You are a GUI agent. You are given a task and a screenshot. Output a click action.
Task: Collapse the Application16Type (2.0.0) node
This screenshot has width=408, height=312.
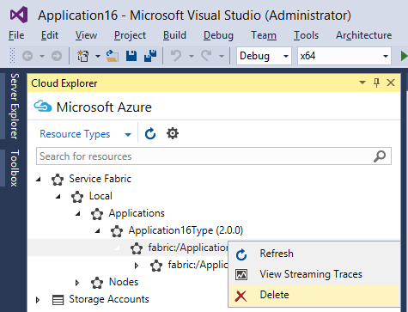98,230
